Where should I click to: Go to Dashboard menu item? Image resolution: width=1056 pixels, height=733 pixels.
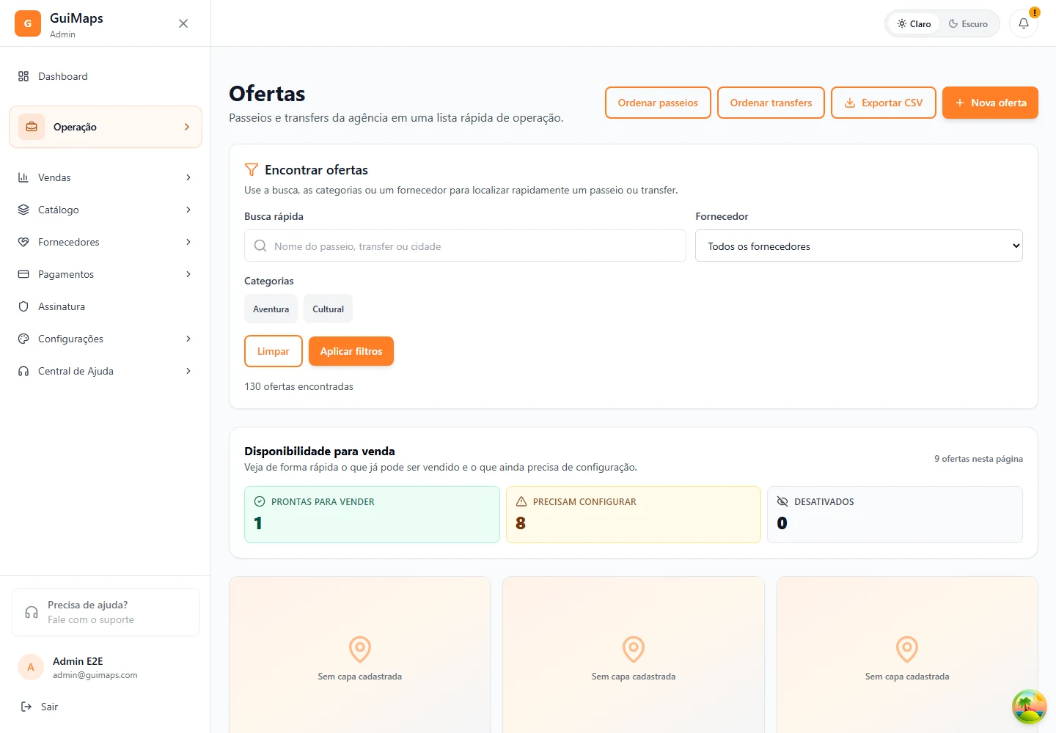coord(106,76)
